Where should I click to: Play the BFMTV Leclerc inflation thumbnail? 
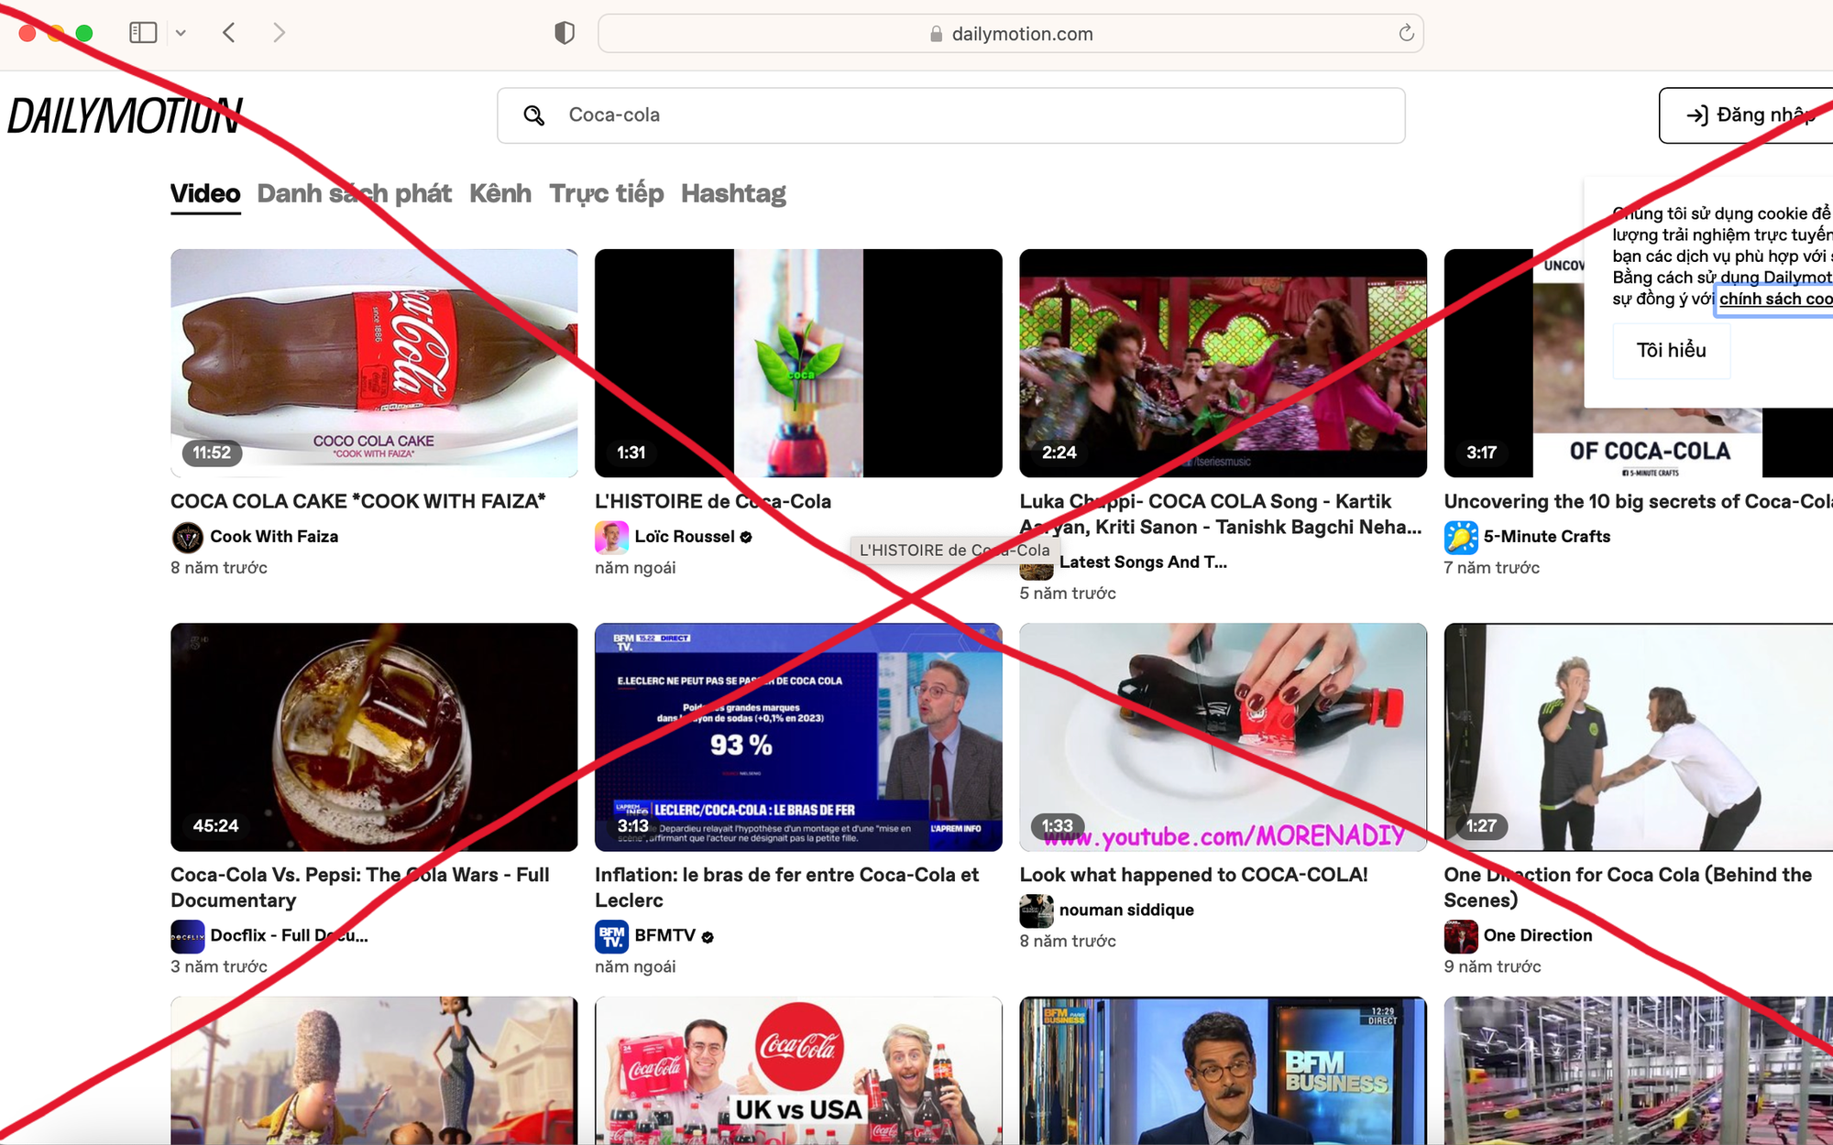tap(798, 737)
